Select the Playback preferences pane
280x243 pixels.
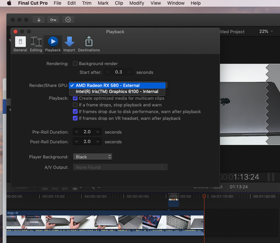click(x=53, y=44)
